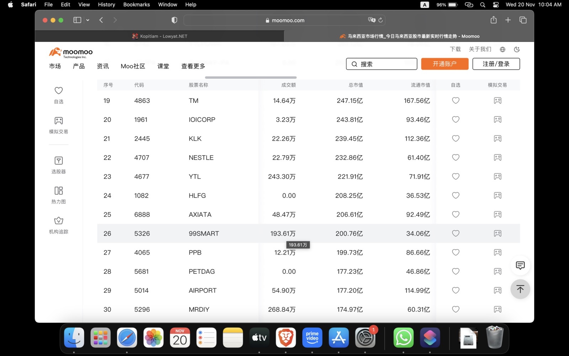The height and width of the screenshot is (356, 569).
Task: Click paper trade icon in MRDIY row
Action: (498, 309)
